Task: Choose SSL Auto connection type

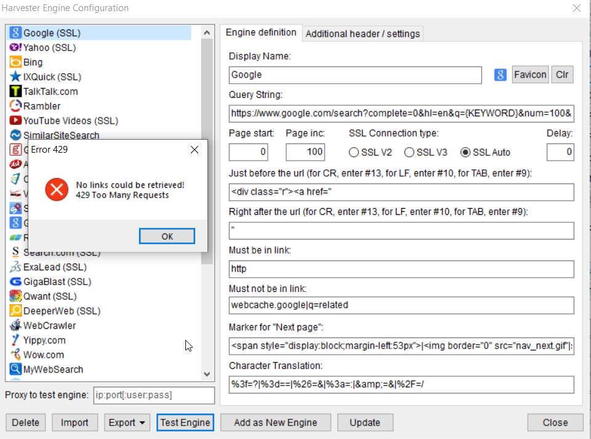Action: coord(485,152)
